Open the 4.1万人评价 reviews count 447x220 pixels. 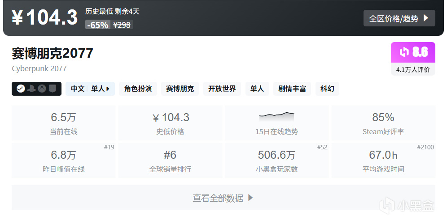coord(413,69)
